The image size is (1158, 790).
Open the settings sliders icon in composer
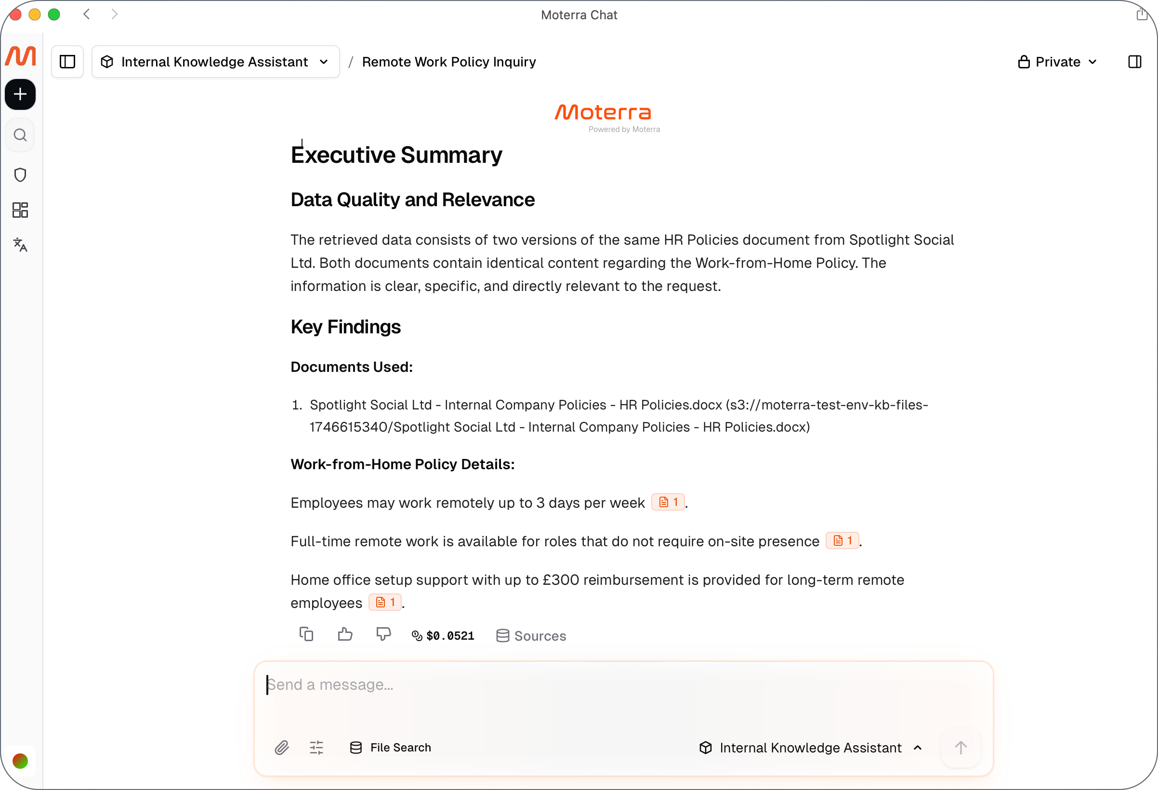point(316,748)
